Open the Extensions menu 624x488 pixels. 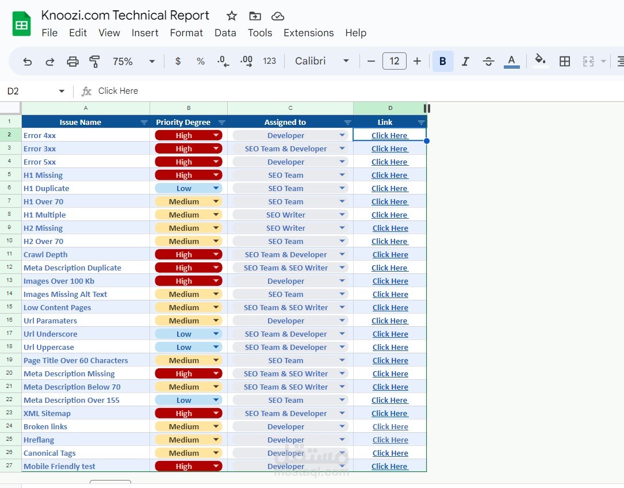[309, 33]
